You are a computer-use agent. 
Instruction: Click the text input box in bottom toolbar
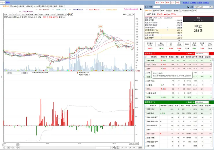click(x=103, y=148)
